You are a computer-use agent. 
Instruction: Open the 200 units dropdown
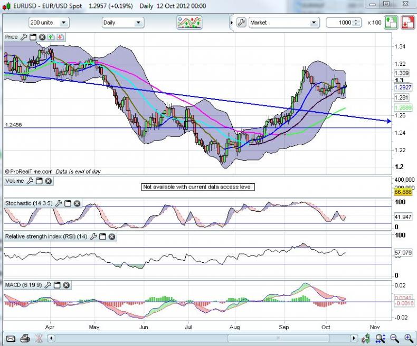49,23
